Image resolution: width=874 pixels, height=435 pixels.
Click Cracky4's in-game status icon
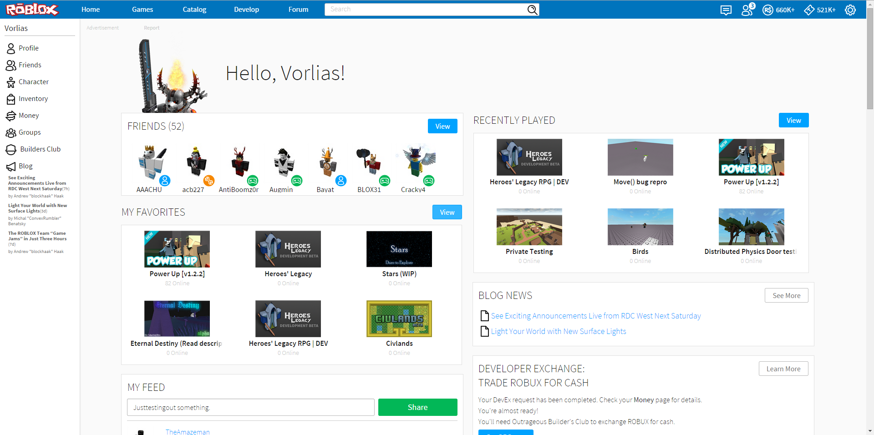[x=429, y=181]
